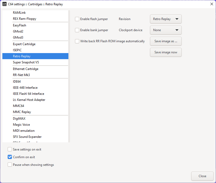This screenshot has width=216, height=183.
Task: Select MIDI emulation entry
Action: pyautogui.click(x=35, y=131)
